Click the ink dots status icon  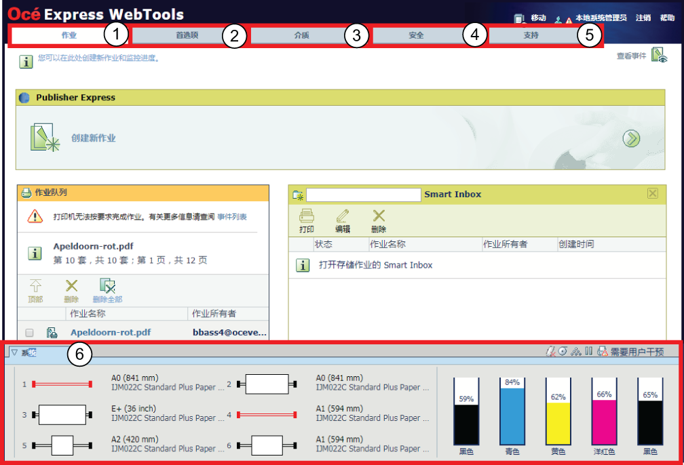(x=576, y=351)
